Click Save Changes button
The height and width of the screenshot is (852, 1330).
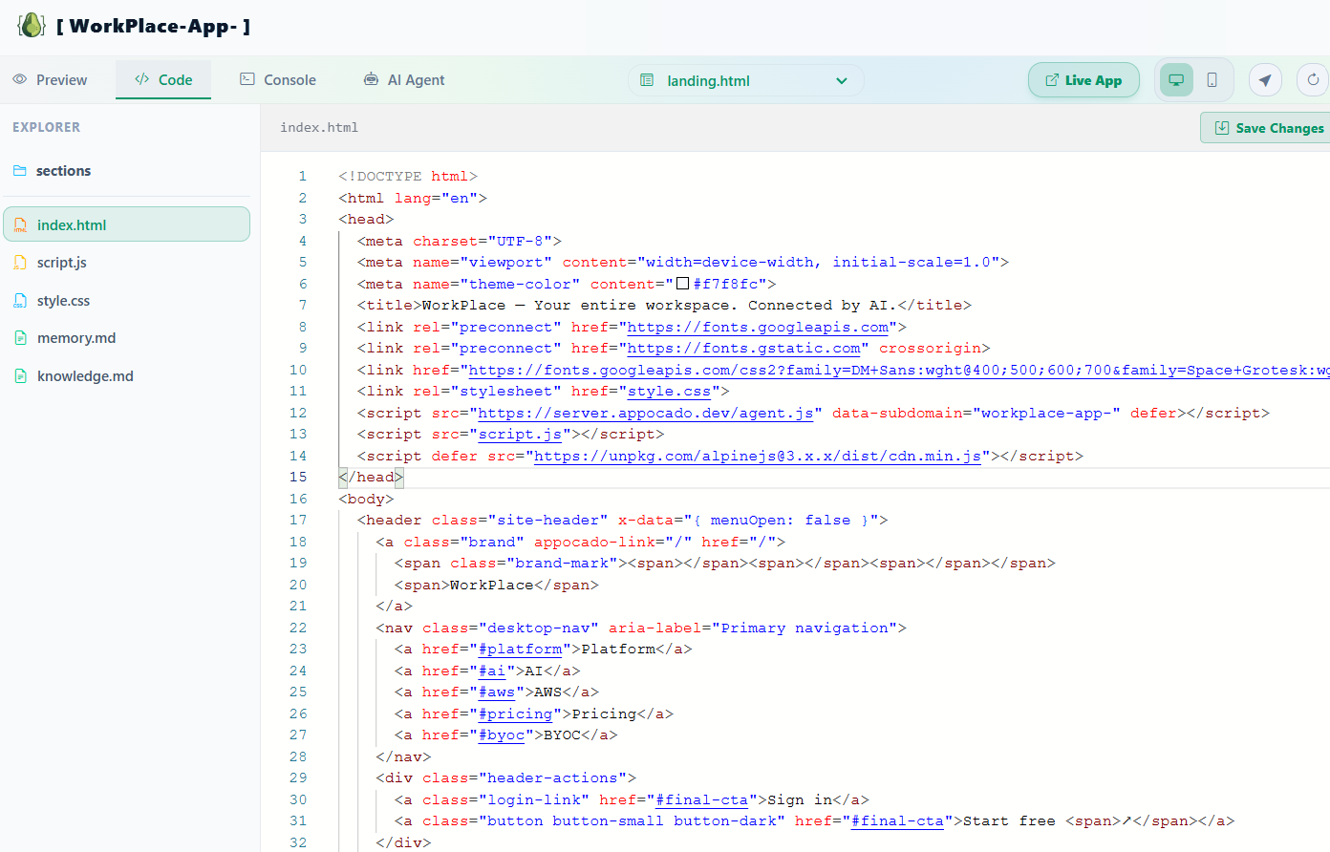tap(1267, 128)
